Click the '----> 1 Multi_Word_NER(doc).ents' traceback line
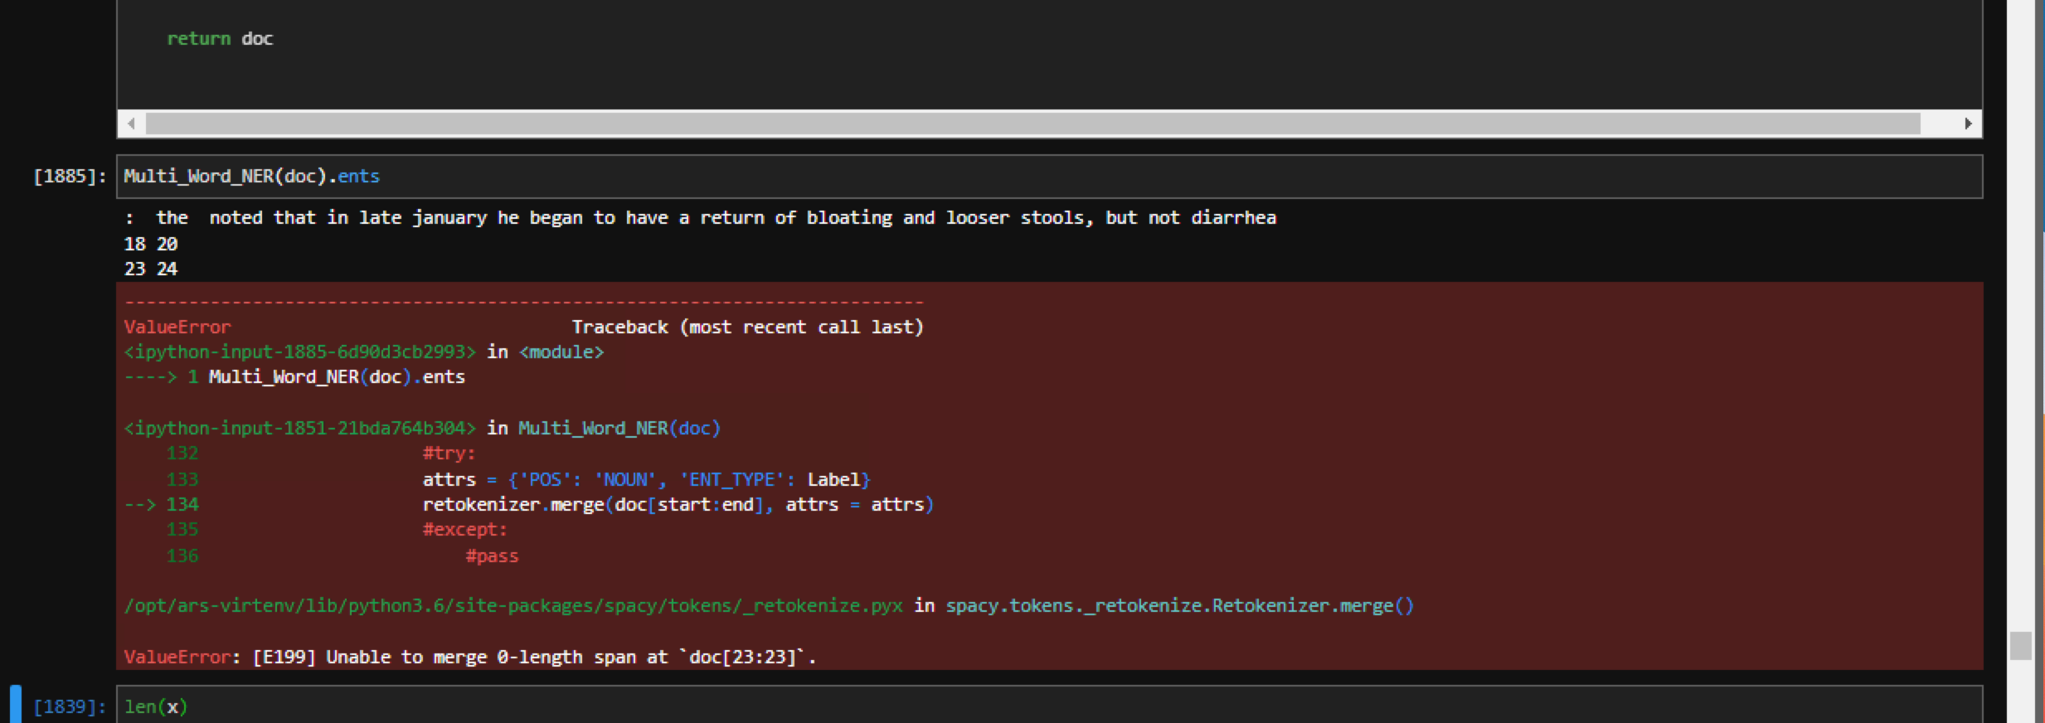The height and width of the screenshot is (723, 2045). 294,377
